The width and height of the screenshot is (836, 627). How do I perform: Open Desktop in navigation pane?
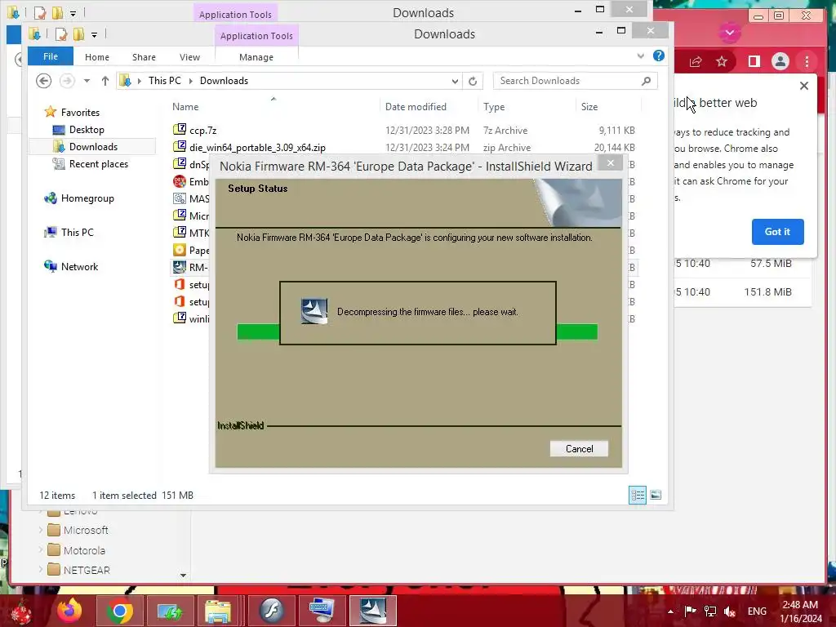[x=87, y=130]
